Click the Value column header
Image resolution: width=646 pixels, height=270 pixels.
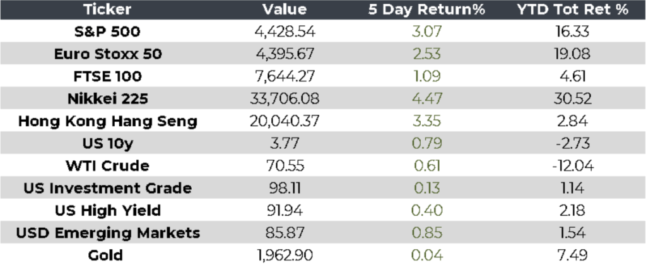[284, 9]
